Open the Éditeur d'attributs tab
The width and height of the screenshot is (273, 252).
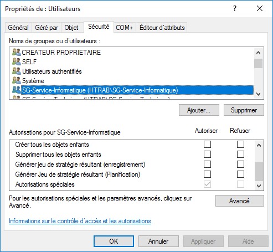(162, 28)
